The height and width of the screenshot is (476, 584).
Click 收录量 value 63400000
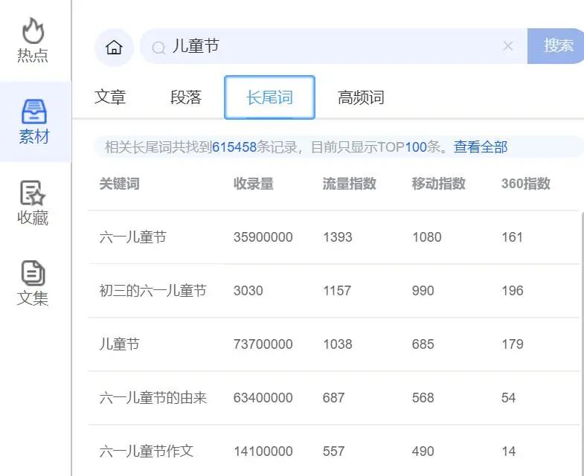coord(263,398)
